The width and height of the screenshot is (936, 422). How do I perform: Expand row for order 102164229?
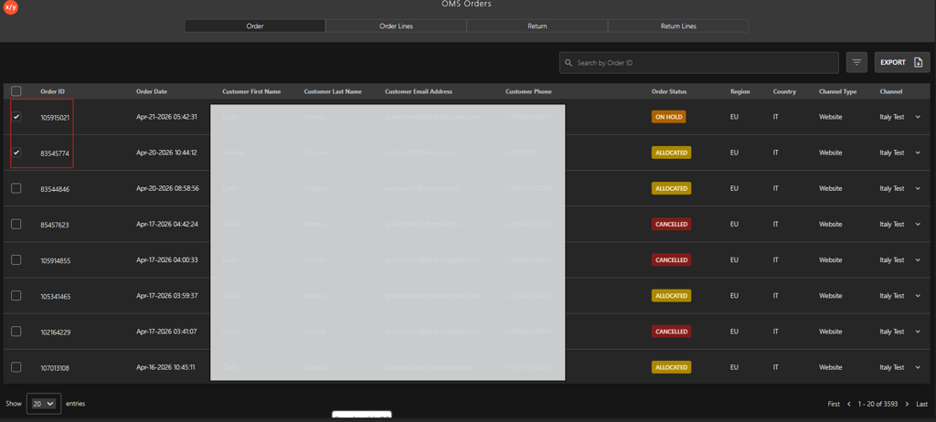click(918, 332)
